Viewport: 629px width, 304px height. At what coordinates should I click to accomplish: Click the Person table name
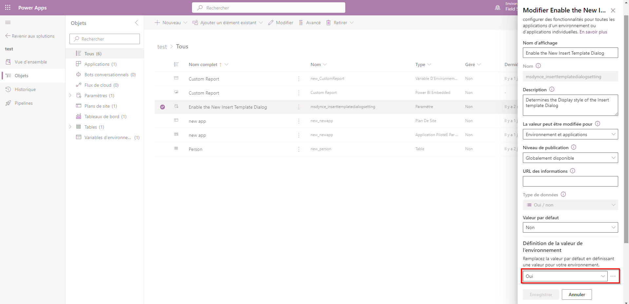point(195,149)
